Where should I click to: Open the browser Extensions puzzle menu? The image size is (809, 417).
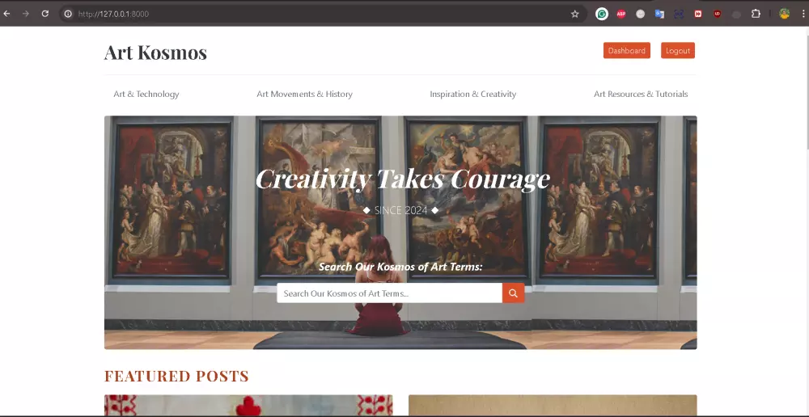pyautogui.click(x=756, y=14)
